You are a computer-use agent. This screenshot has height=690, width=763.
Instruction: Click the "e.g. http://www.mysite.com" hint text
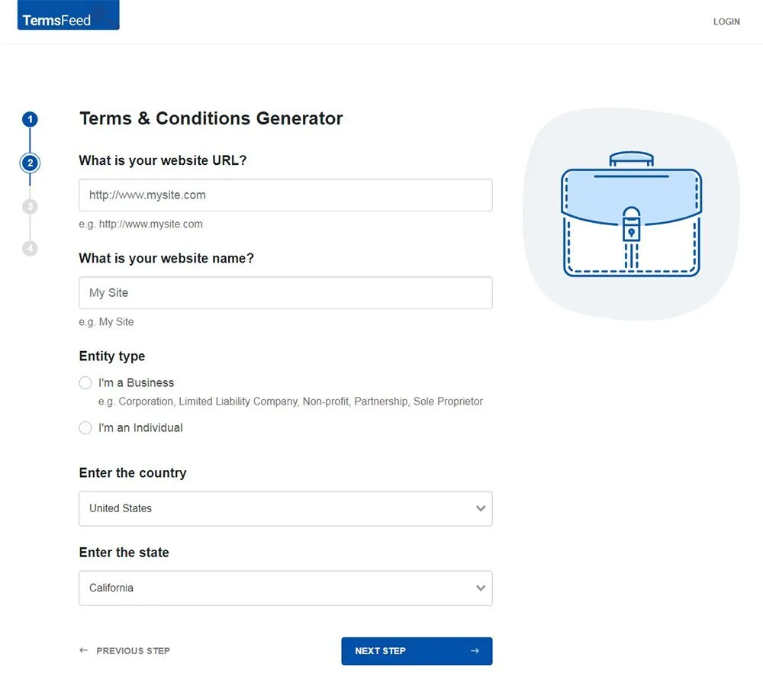(x=140, y=224)
